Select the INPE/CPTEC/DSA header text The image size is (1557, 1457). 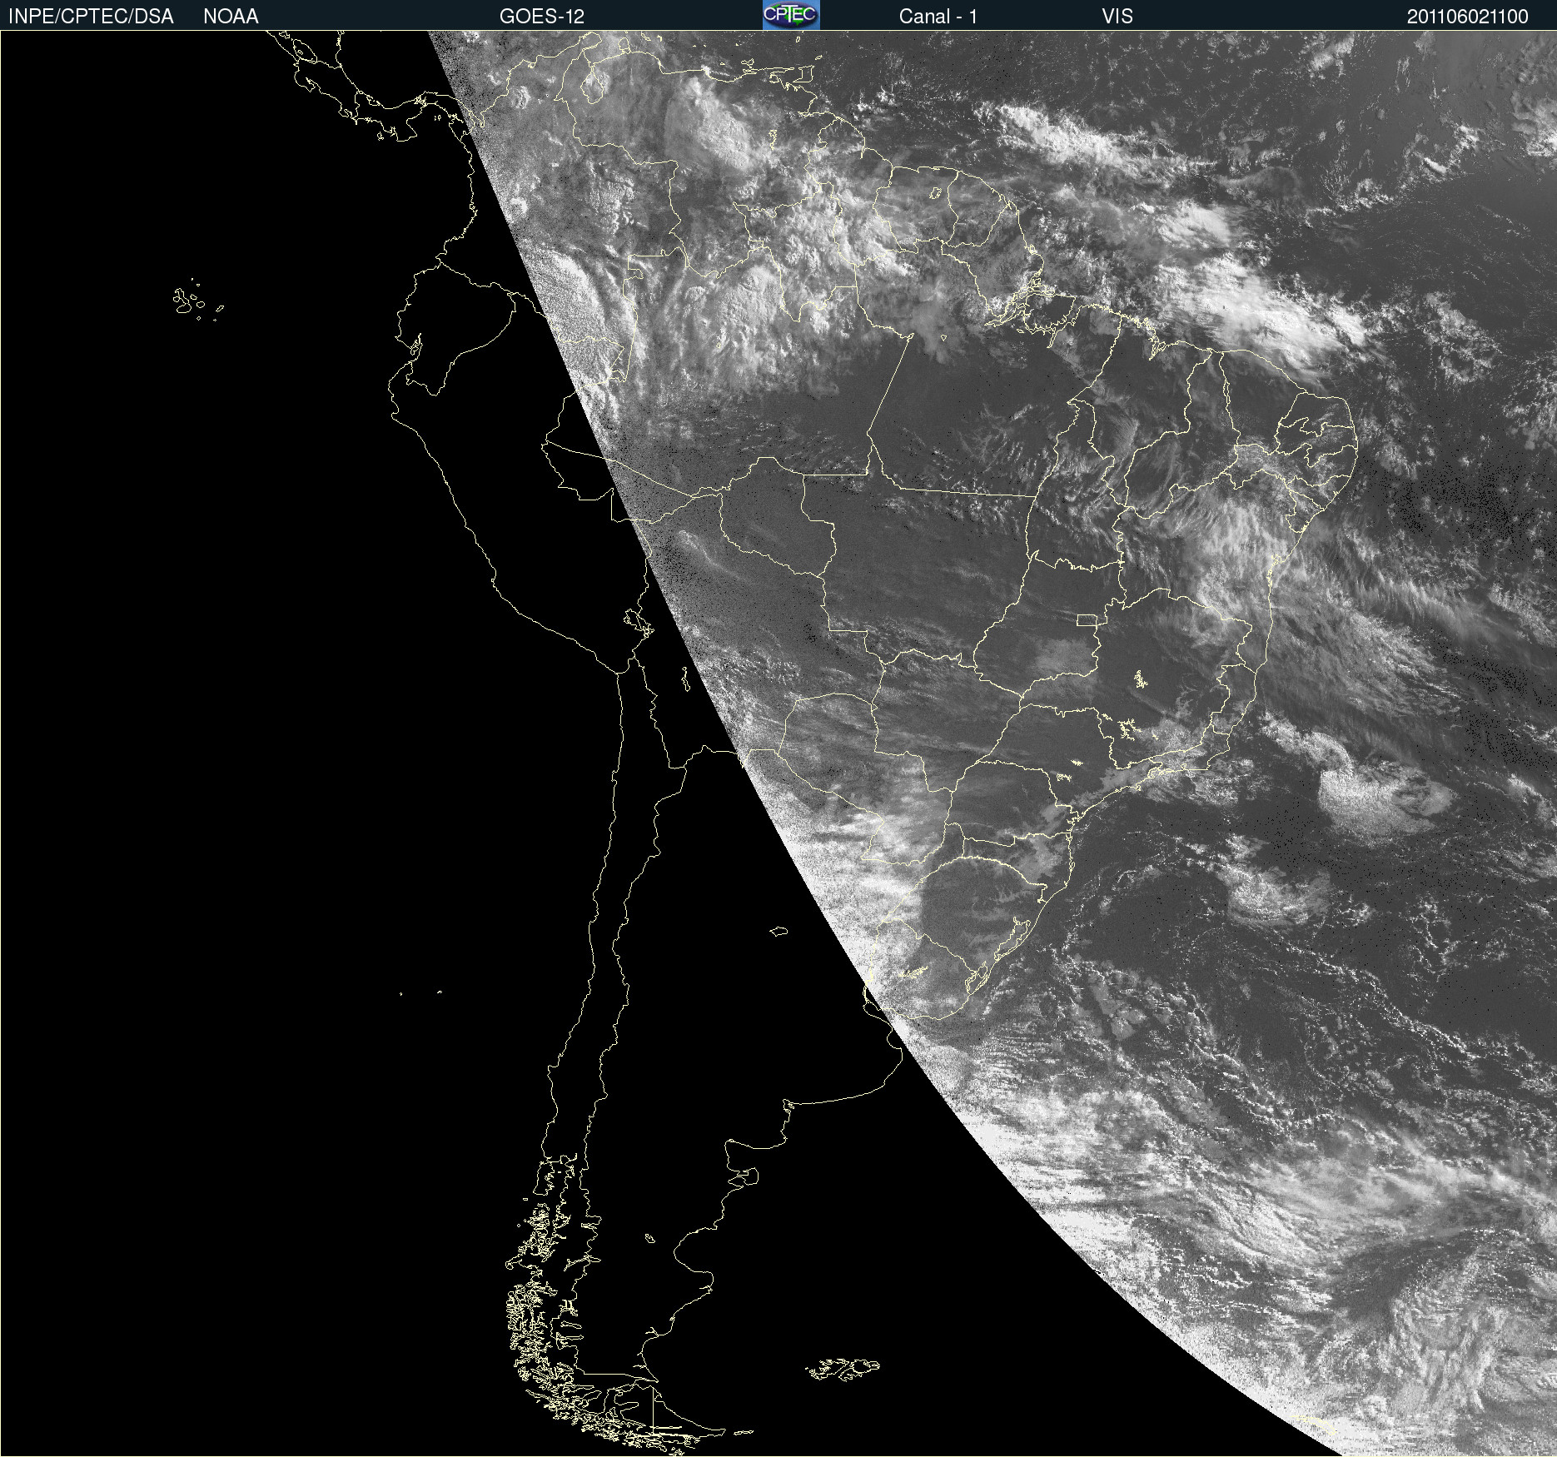coord(91,16)
